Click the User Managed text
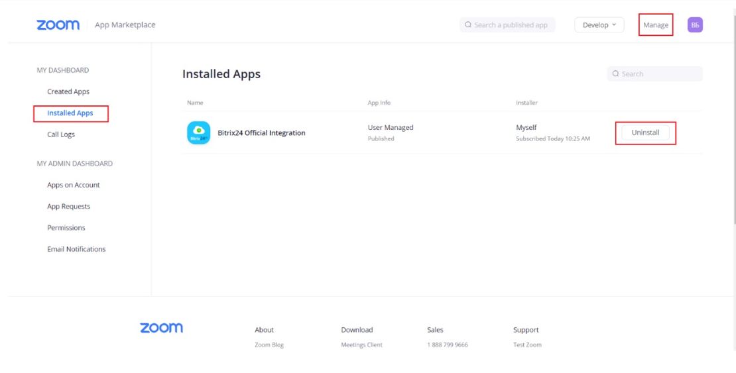 click(x=391, y=128)
